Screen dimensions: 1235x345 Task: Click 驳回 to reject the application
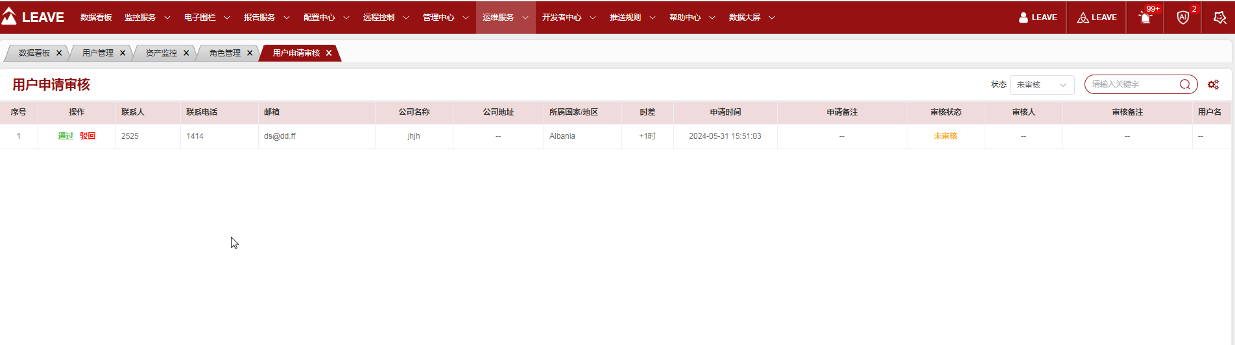click(88, 136)
